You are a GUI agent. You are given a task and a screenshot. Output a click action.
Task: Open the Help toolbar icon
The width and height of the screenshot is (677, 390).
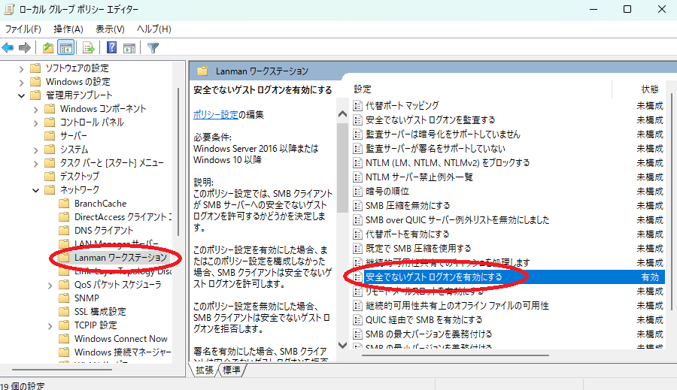tap(112, 47)
